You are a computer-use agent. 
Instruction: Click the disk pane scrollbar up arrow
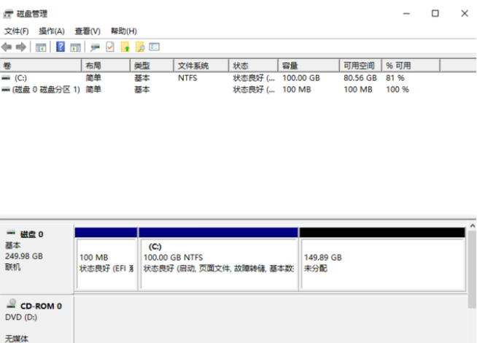click(471, 227)
